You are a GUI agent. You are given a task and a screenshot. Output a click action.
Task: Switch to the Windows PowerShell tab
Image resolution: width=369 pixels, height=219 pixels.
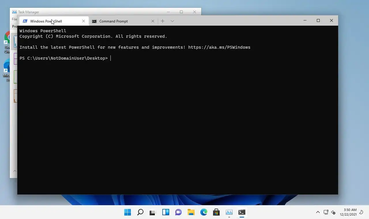click(54, 21)
